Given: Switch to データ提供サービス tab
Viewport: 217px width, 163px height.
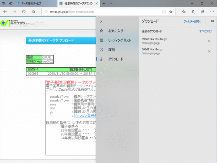Looking at the screenshot, I should click(36, 3).
